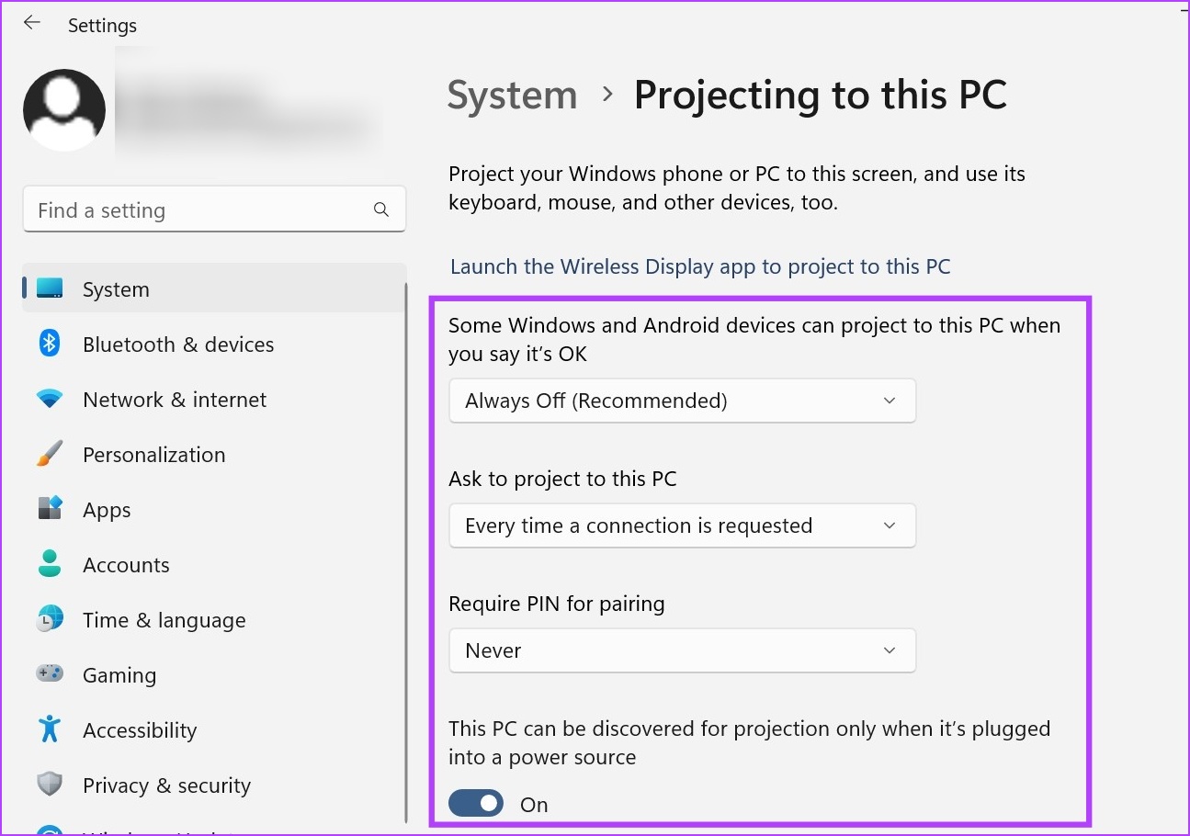The height and width of the screenshot is (836, 1190).
Task: Click the back arrow icon
Action: pos(32,23)
